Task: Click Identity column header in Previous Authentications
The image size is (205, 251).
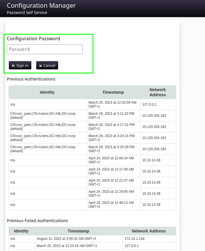Action: point(47,92)
